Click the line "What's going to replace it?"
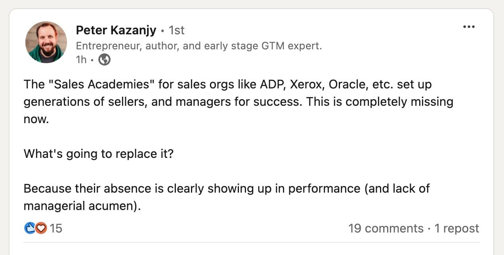 click(99, 154)
